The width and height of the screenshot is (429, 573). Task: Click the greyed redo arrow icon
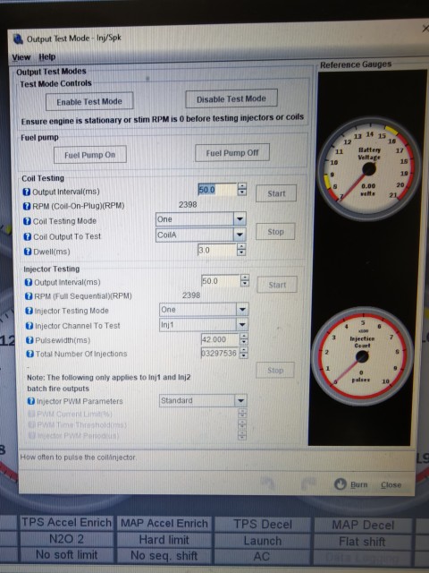308,483
